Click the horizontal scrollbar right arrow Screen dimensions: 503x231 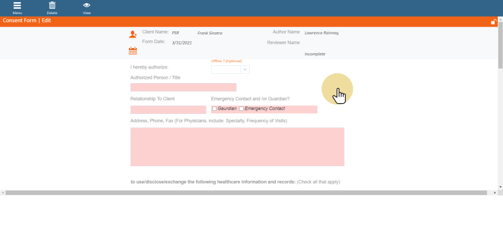point(495,193)
